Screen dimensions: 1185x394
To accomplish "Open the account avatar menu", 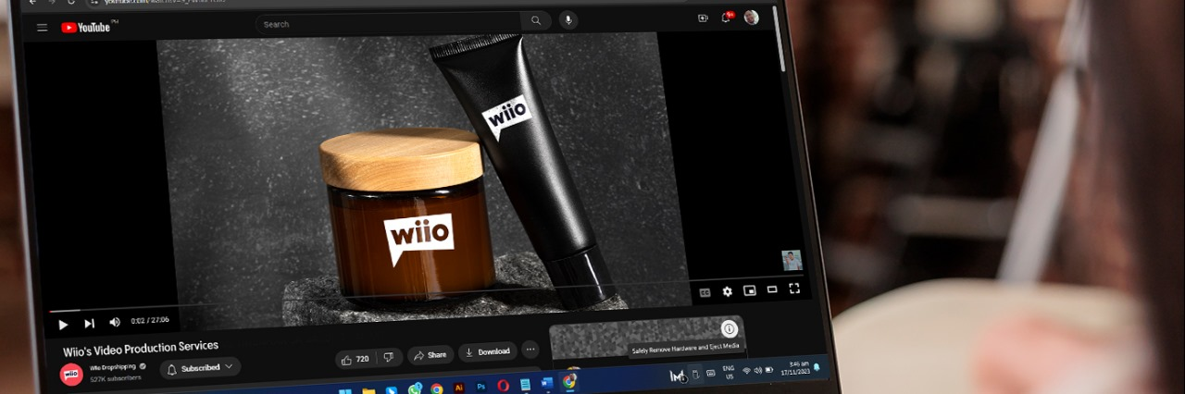I will (x=751, y=17).
